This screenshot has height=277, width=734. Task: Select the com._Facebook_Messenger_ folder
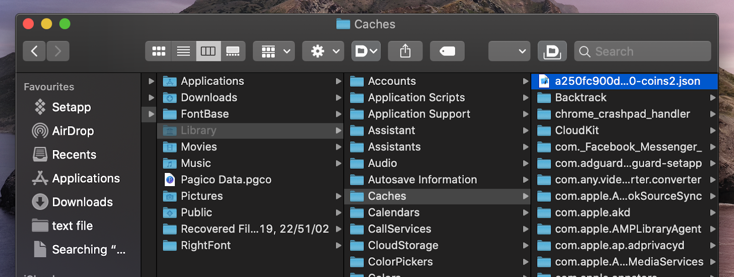625,147
